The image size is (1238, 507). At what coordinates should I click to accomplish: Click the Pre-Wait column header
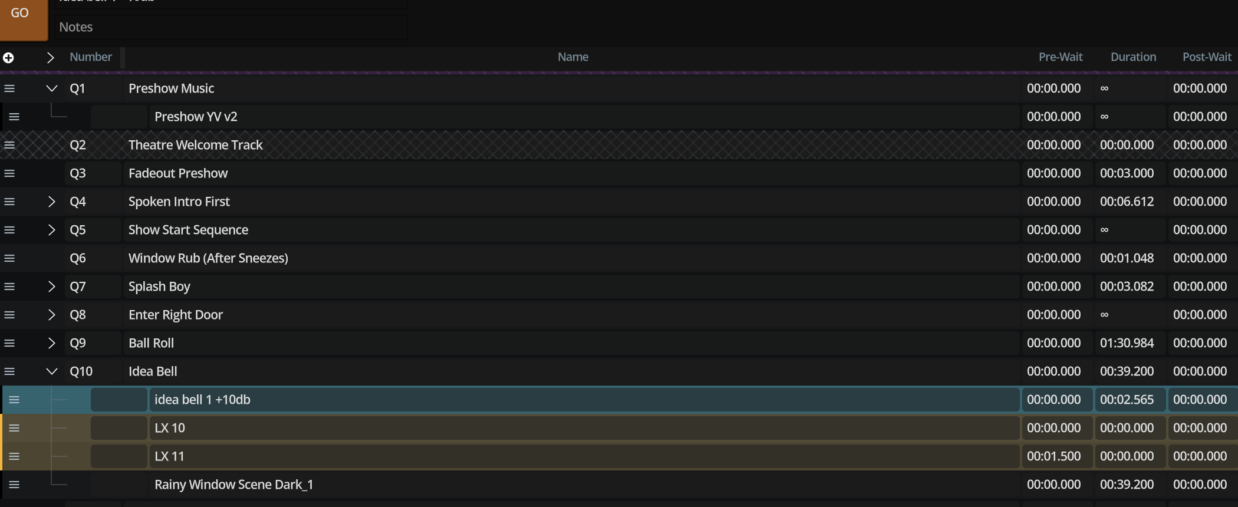click(x=1061, y=57)
